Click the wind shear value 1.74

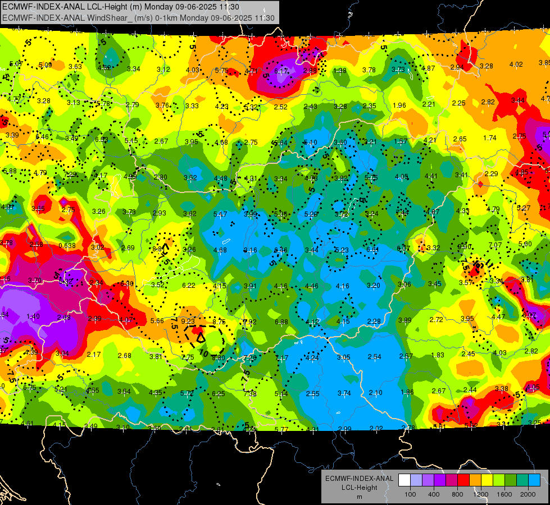click(x=490, y=137)
